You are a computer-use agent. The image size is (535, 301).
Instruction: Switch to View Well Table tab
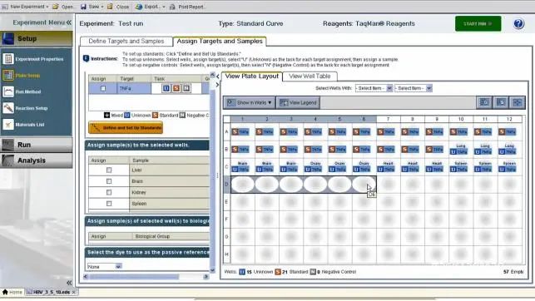pyautogui.click(x=310, y=76)
